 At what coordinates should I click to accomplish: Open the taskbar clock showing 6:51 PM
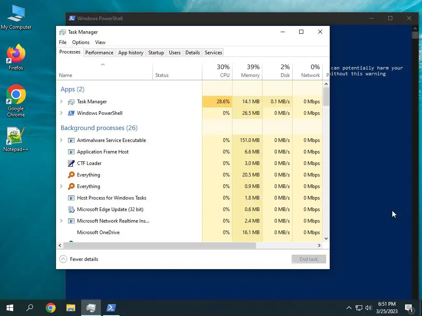pyautogui.click(x=387, y=308)
